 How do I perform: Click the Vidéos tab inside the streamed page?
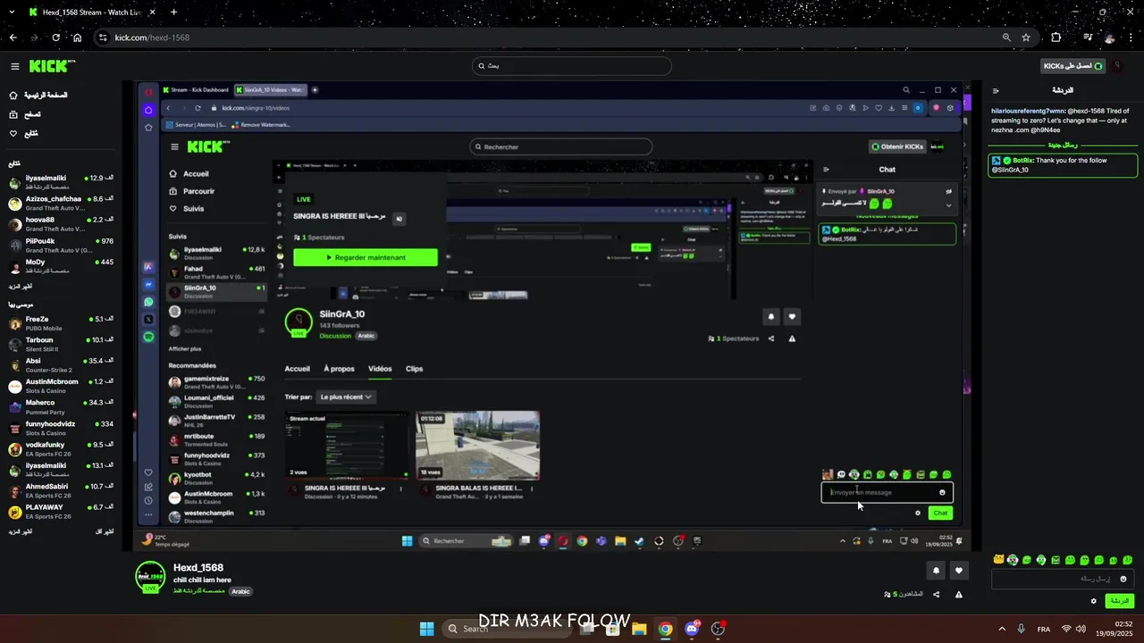click(x=380, y=369)
